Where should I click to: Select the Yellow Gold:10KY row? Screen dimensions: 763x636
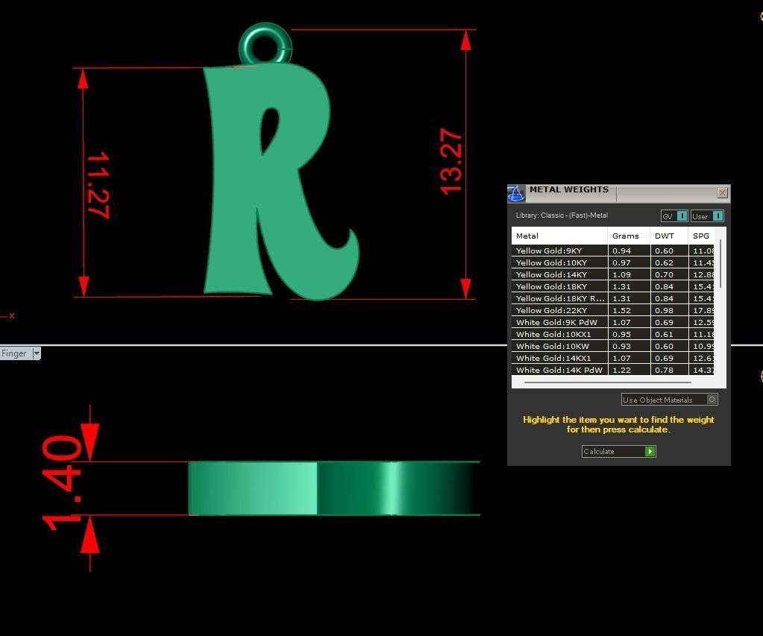(x=612, y=262)
